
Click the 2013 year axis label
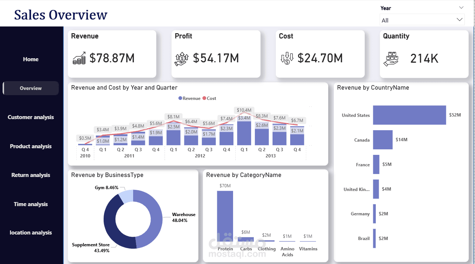[x=270, y=156]
